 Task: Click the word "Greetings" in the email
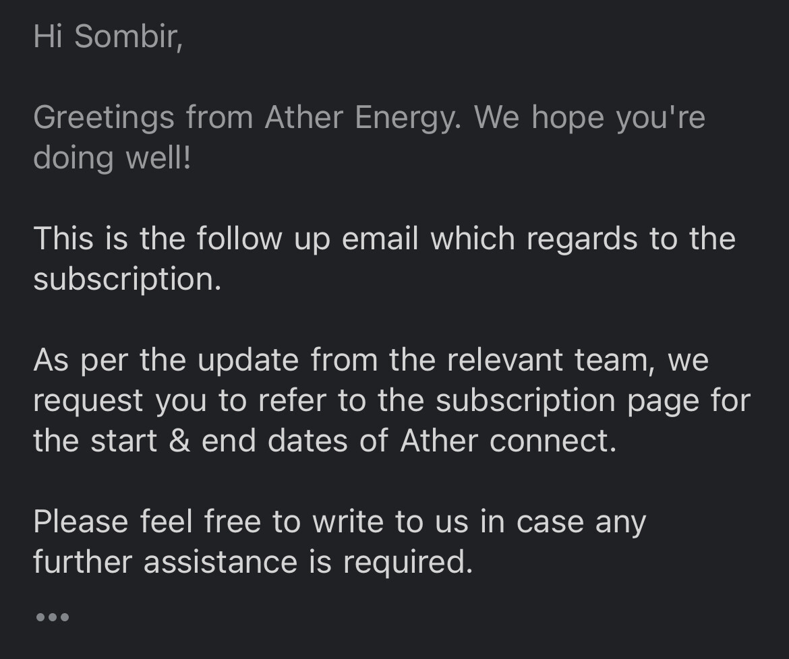104,119
